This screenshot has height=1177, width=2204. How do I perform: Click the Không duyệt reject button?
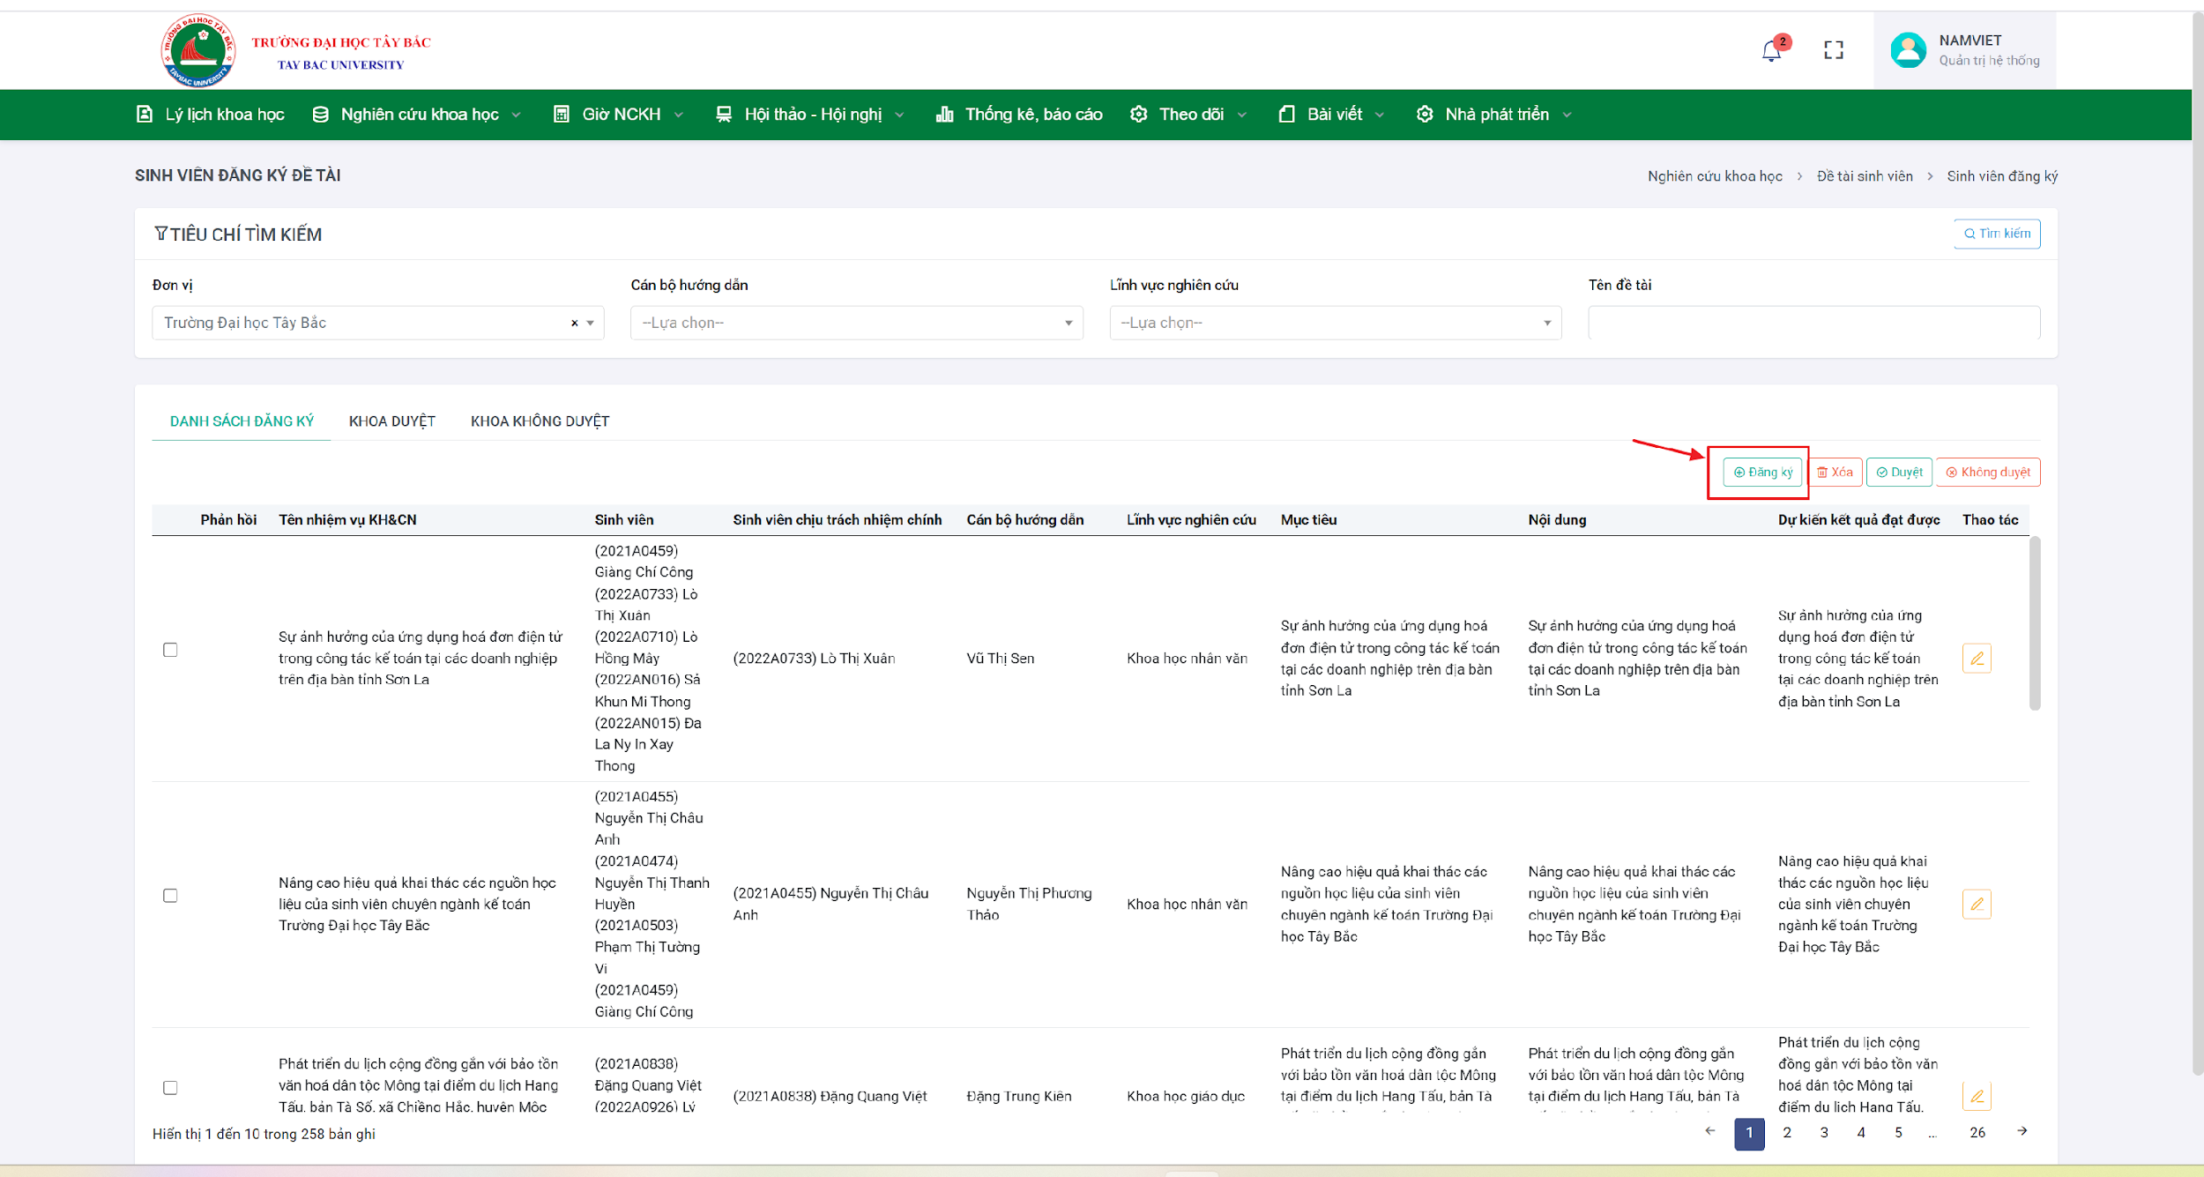[x=1988, y=473]
